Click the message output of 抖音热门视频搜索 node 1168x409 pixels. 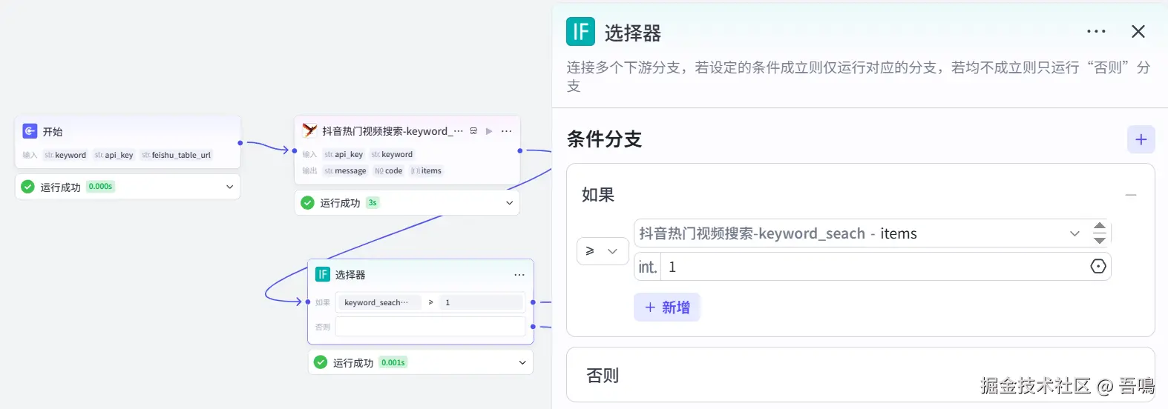coord(345,170)
